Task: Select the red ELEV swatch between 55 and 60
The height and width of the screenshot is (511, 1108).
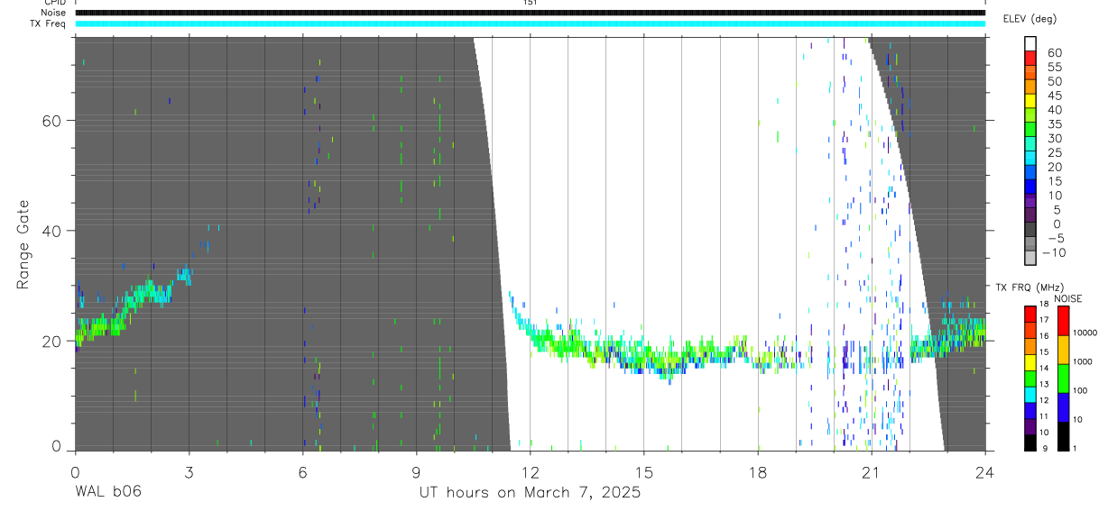Action: pos(1030,59)
